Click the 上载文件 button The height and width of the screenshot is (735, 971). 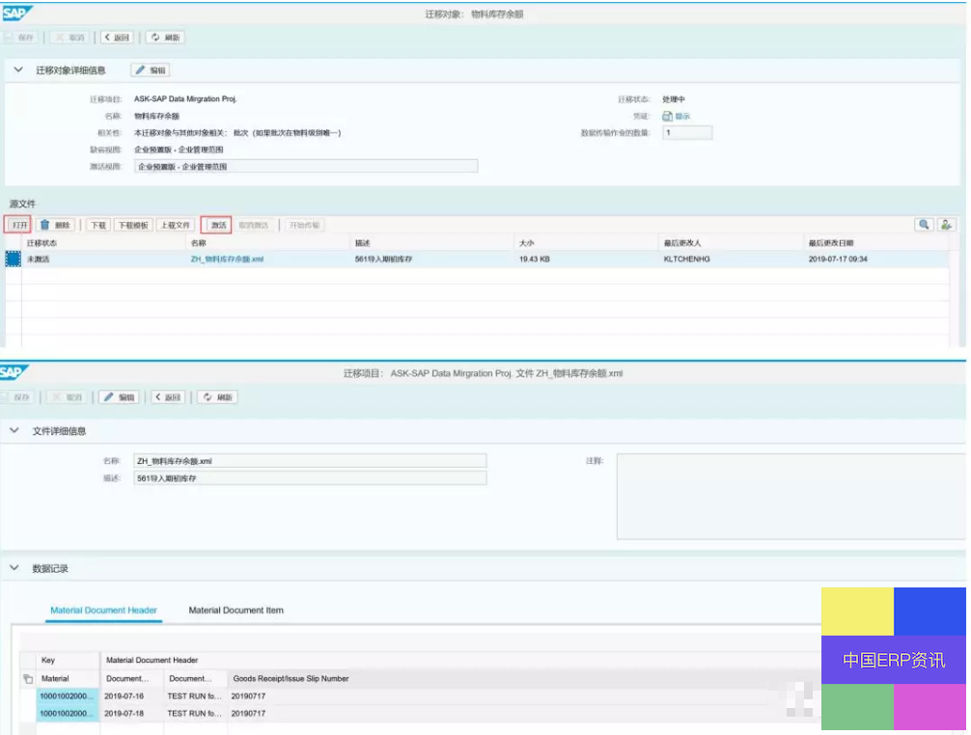pyautogui.click(x=176, y=225)
